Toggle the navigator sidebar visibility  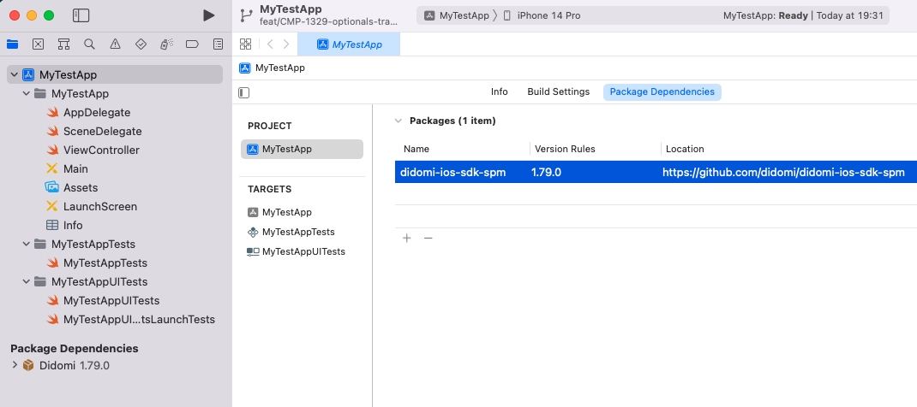[81, 15]
